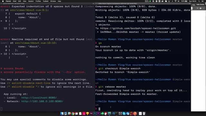Click the GitHub spacer-helloroman.git URL
The image size is (206, 116).
click(x=138, y=28)
